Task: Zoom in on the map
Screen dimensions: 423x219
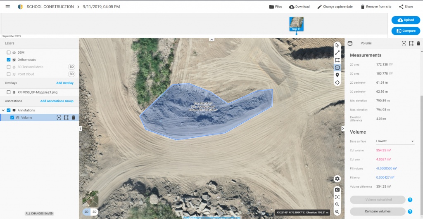Action: point(337,205)
